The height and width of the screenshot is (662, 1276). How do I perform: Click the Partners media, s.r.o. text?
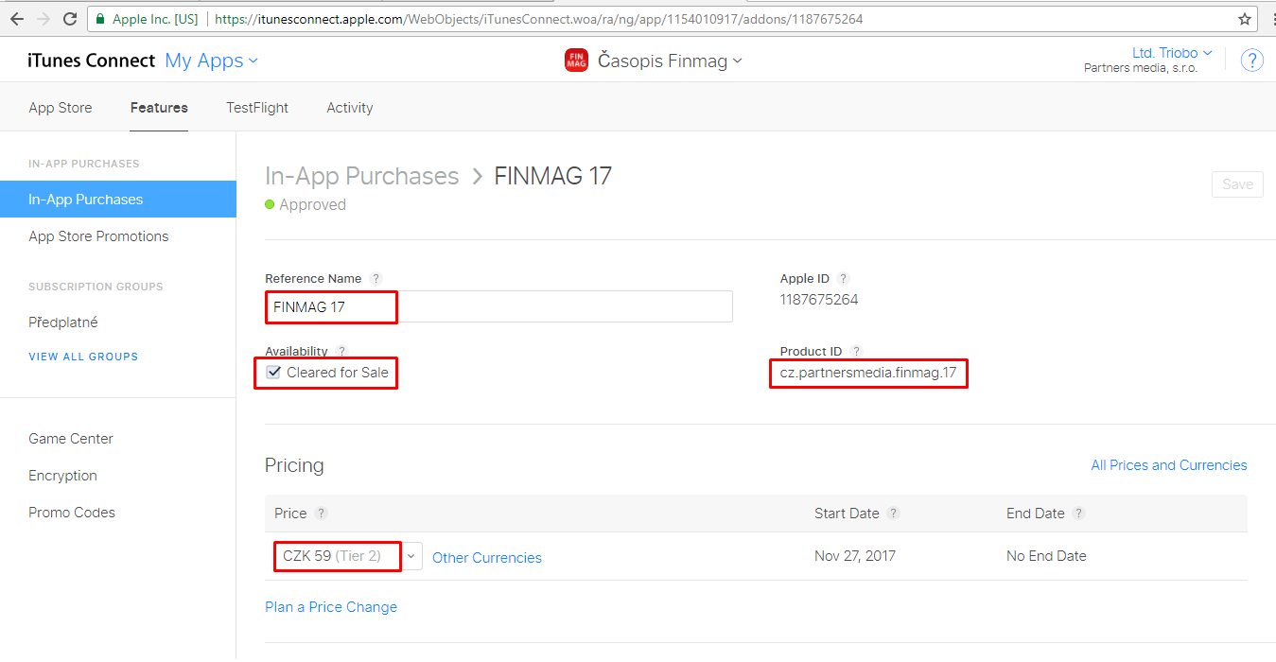click(1141, 68)
